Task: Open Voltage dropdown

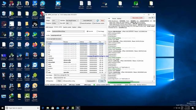Action: pos(56,20)
